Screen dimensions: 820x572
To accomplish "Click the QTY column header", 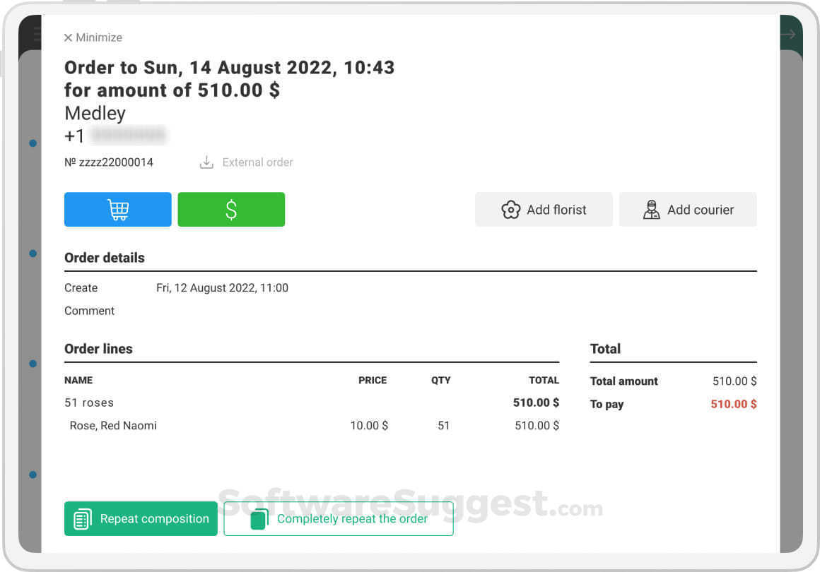I will click(440, 380).
